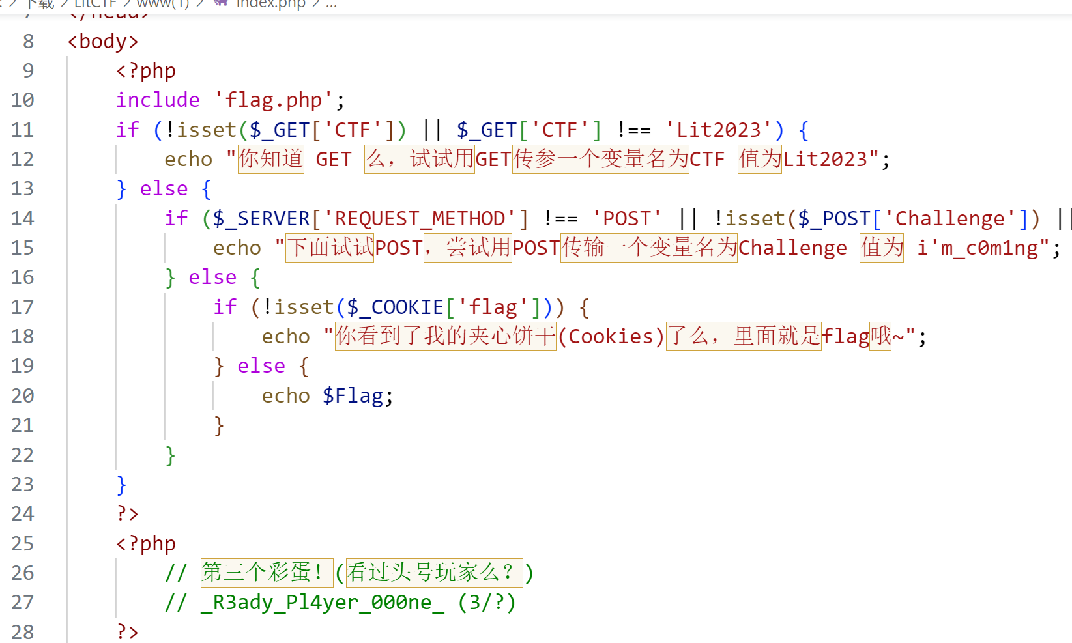The height and width of the screenshot is (643, 1072).
Task: Click the echo keyword on line 15
Action: pyautogui.click(x=237, y=248)
